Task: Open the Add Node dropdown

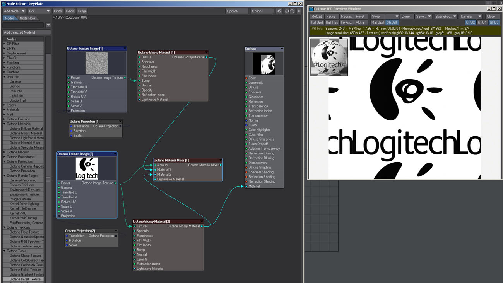Action: click(x=14, y=11)
